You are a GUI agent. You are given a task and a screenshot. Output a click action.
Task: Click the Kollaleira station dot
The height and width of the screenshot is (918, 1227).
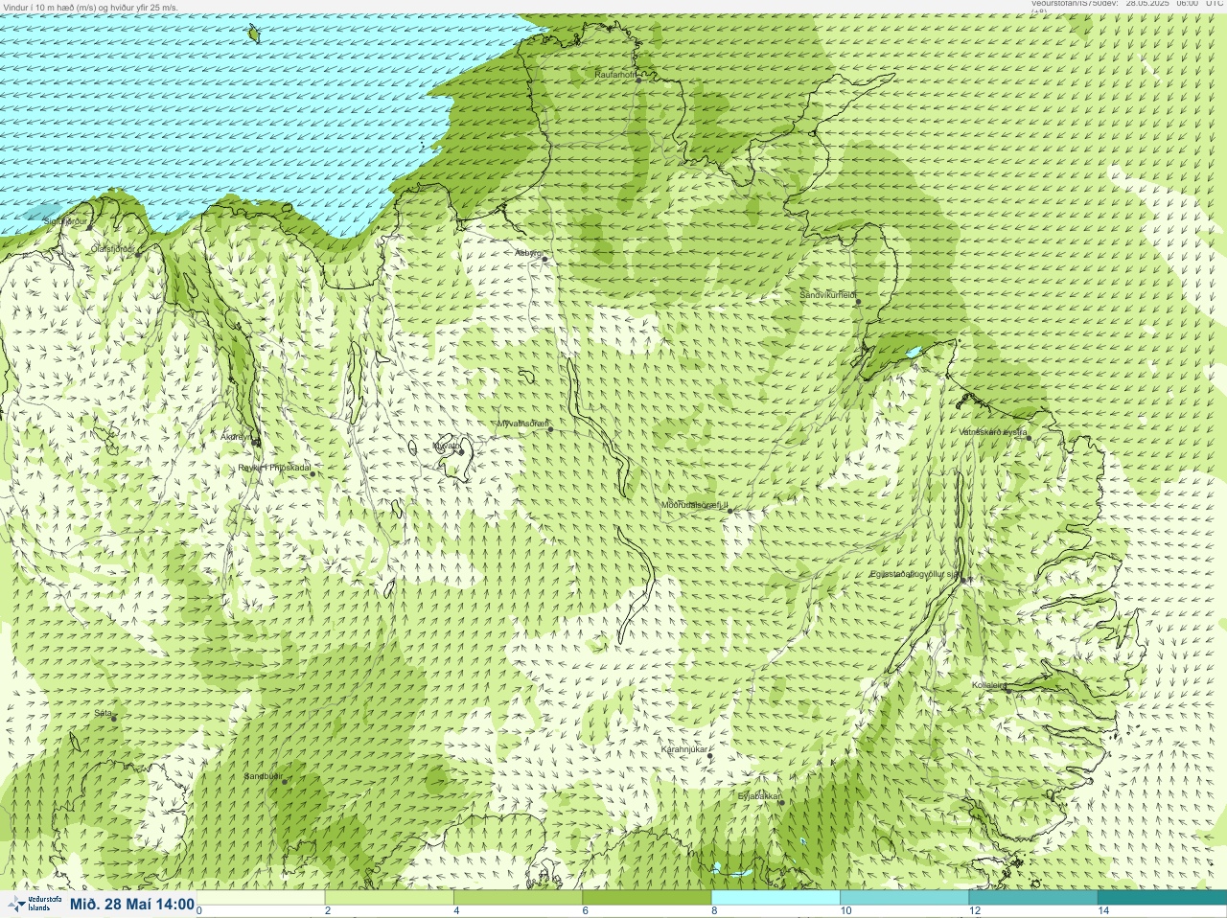pyautogui.click(x=1008, y=690)
